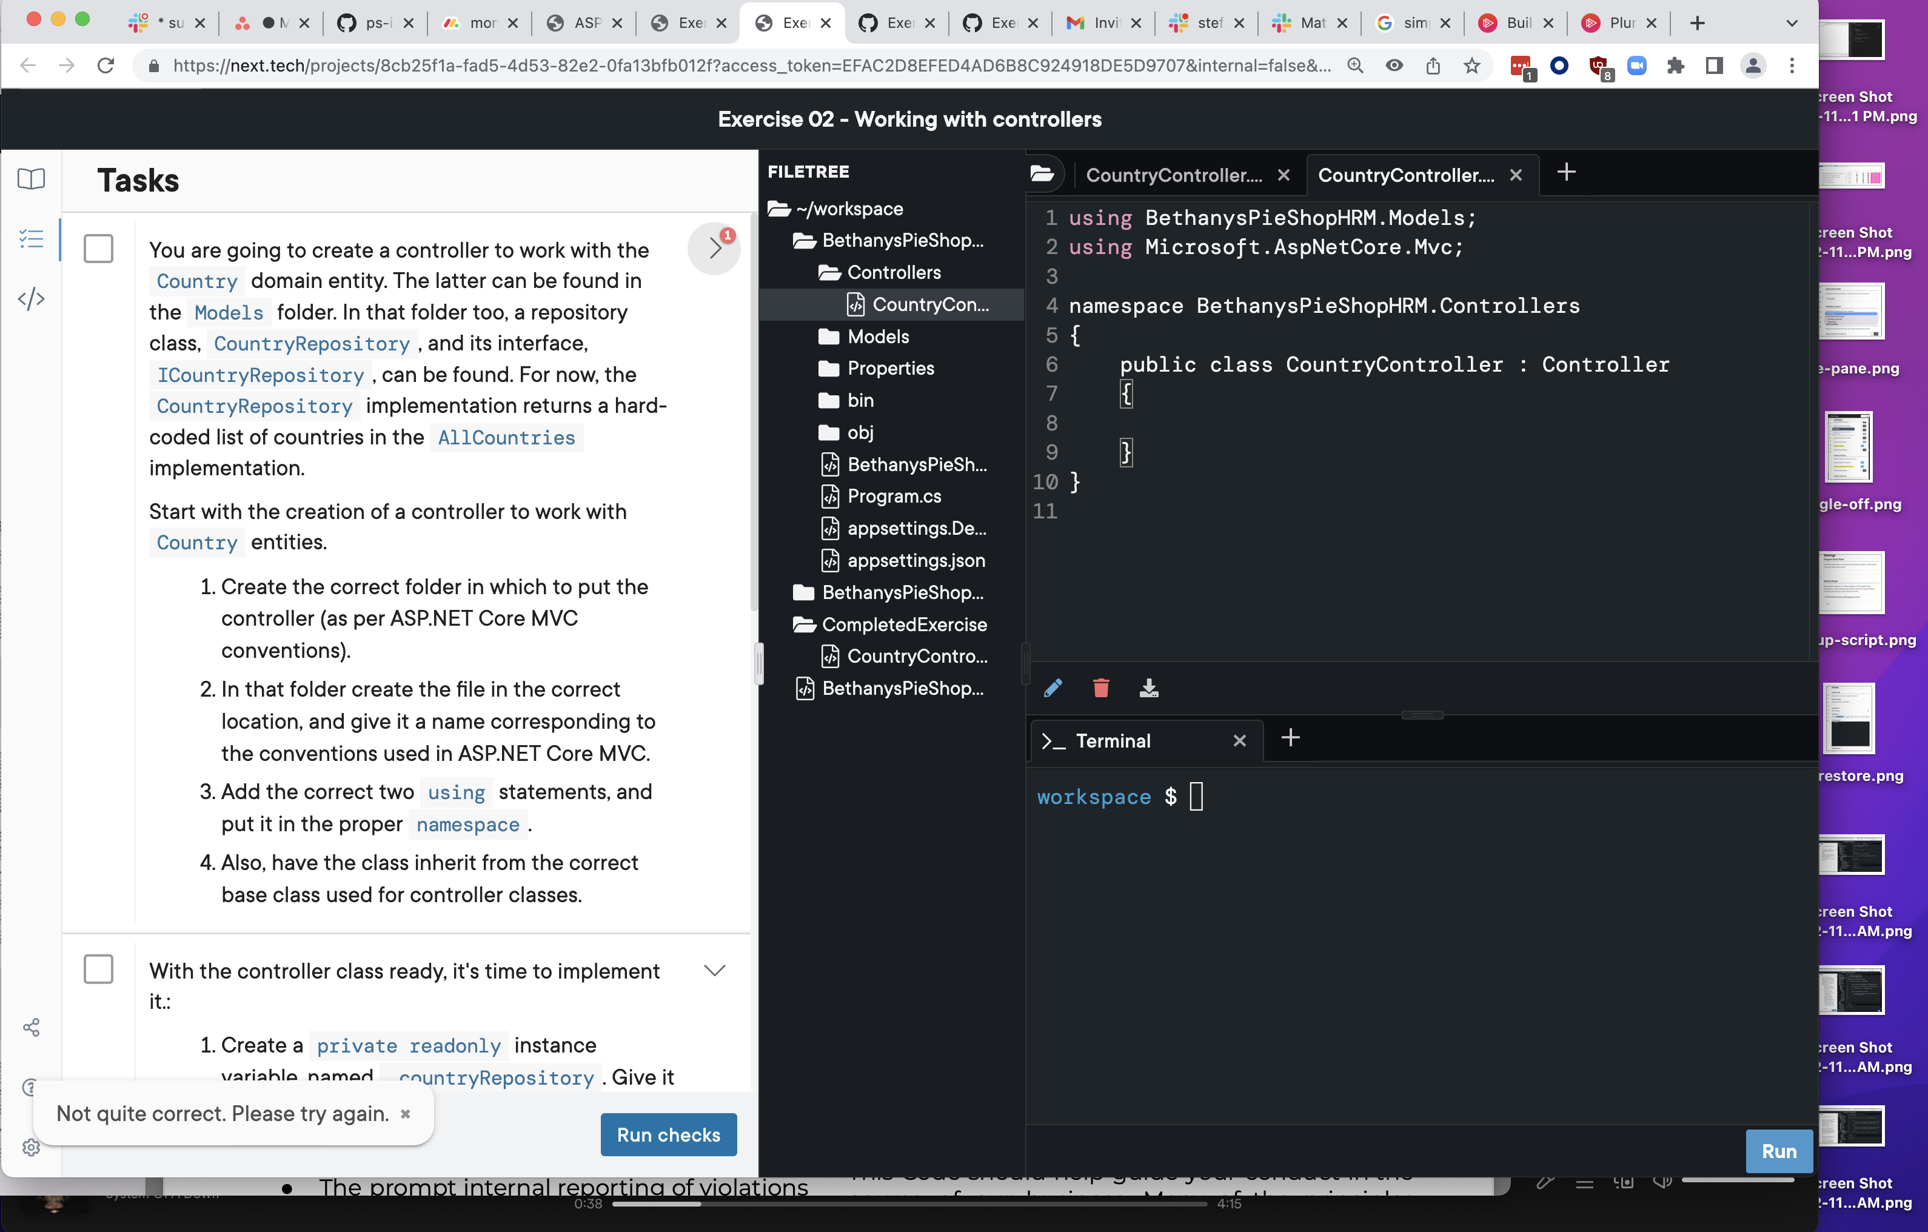Collapse the second task with its chevron
The height and width of the screenshot is (1232, 1928).
[714, 970]
